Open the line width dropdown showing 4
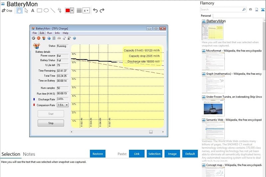The image size is (266, 177). (86, 11)
